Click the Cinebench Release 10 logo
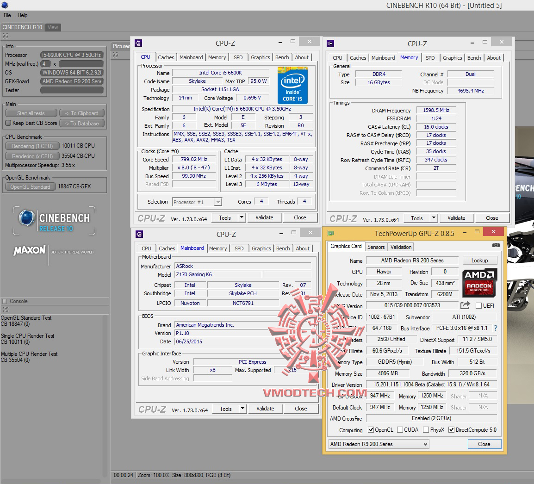Viewport: 534px width, 484px height. click(x=54, y=221)
